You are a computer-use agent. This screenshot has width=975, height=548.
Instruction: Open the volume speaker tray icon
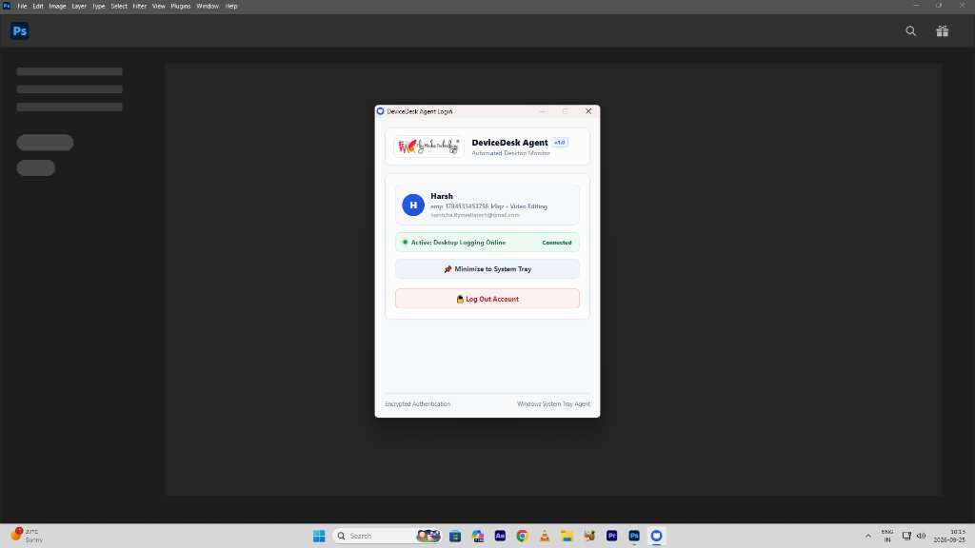(x=922, y=536)
